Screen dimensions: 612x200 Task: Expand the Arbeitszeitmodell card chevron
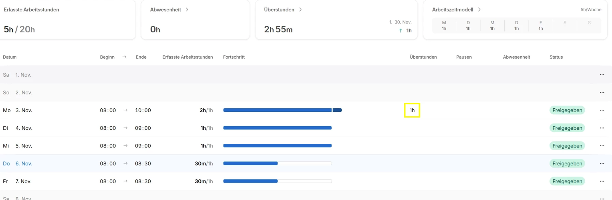pyautogui.click(x=479, y=10)
